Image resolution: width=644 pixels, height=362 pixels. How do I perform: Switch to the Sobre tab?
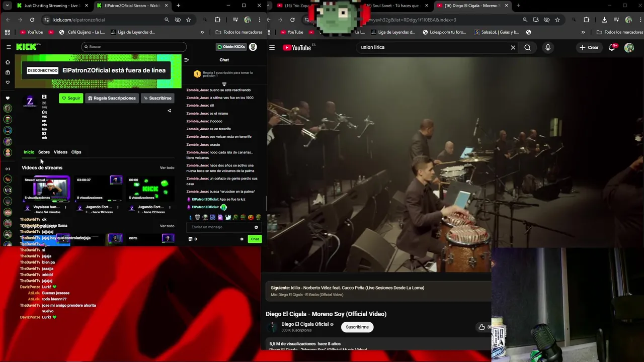(x=44, y=152)
